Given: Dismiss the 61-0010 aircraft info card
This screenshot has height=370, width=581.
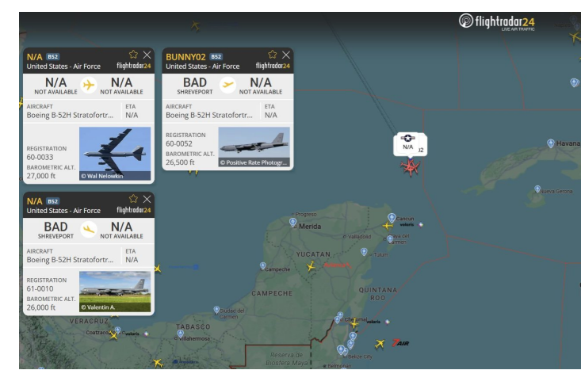Looking at the screenshot, I should point(147,199).
